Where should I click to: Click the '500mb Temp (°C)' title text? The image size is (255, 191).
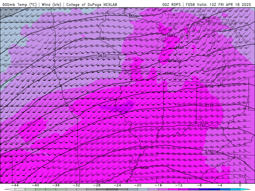[19, 4]
